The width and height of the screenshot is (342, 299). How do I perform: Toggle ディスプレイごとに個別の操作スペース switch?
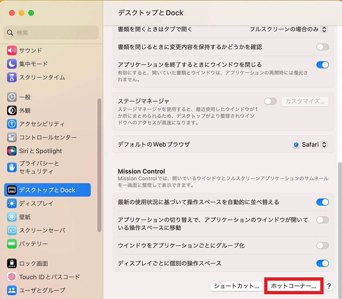click(323, 263)
